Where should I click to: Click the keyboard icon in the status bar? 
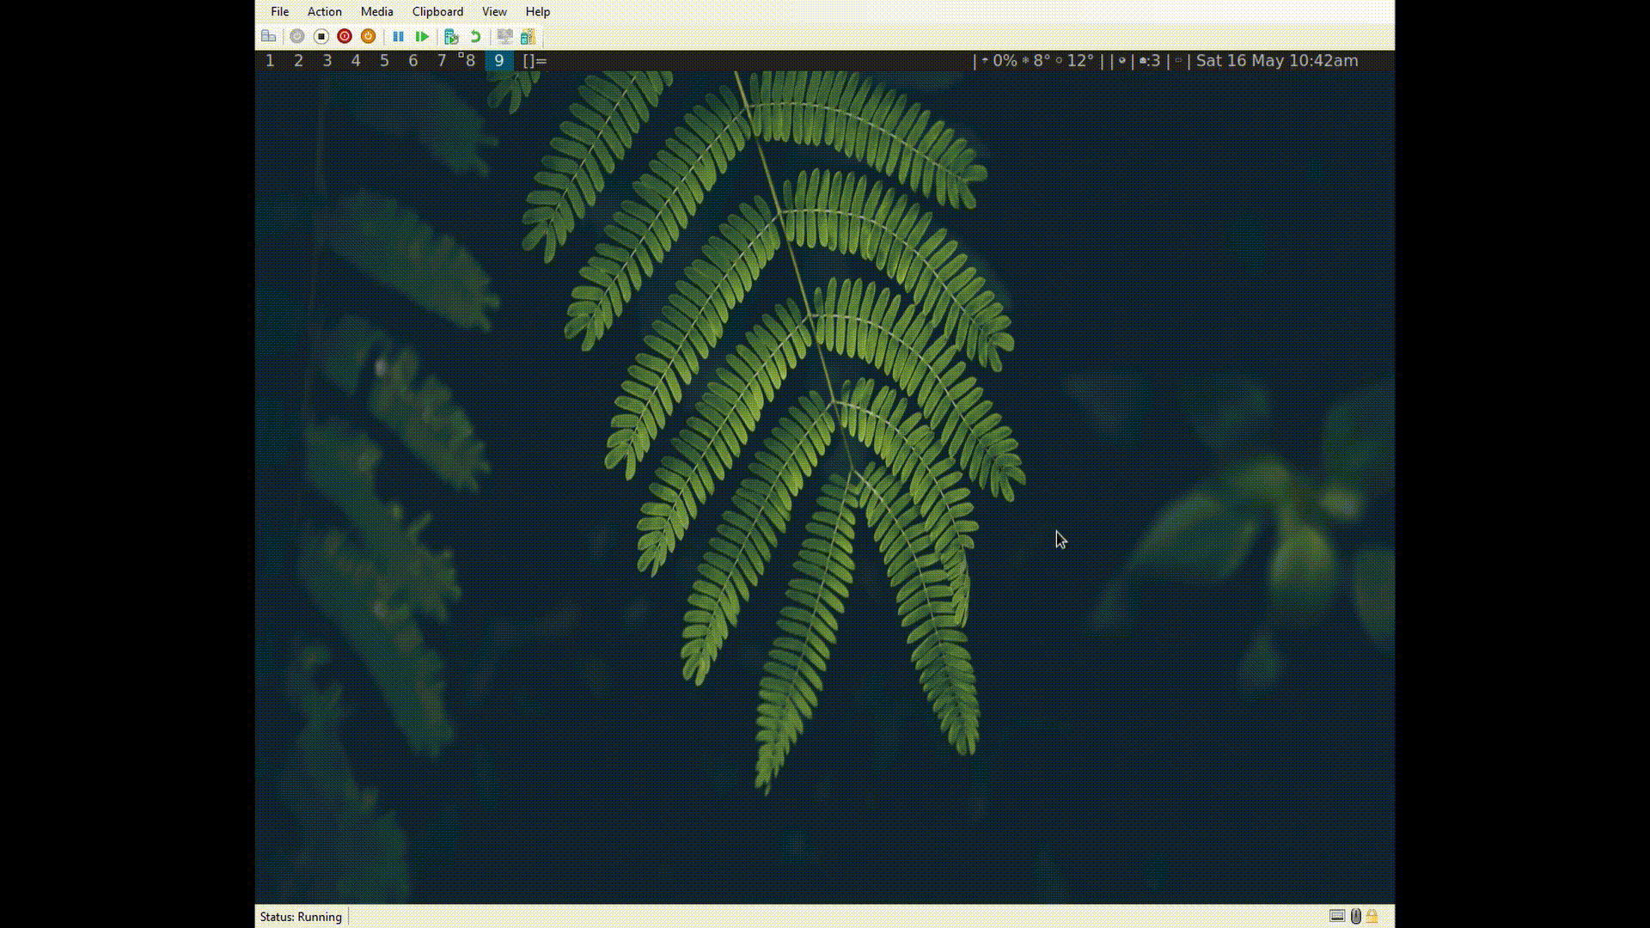[1337, 917]
